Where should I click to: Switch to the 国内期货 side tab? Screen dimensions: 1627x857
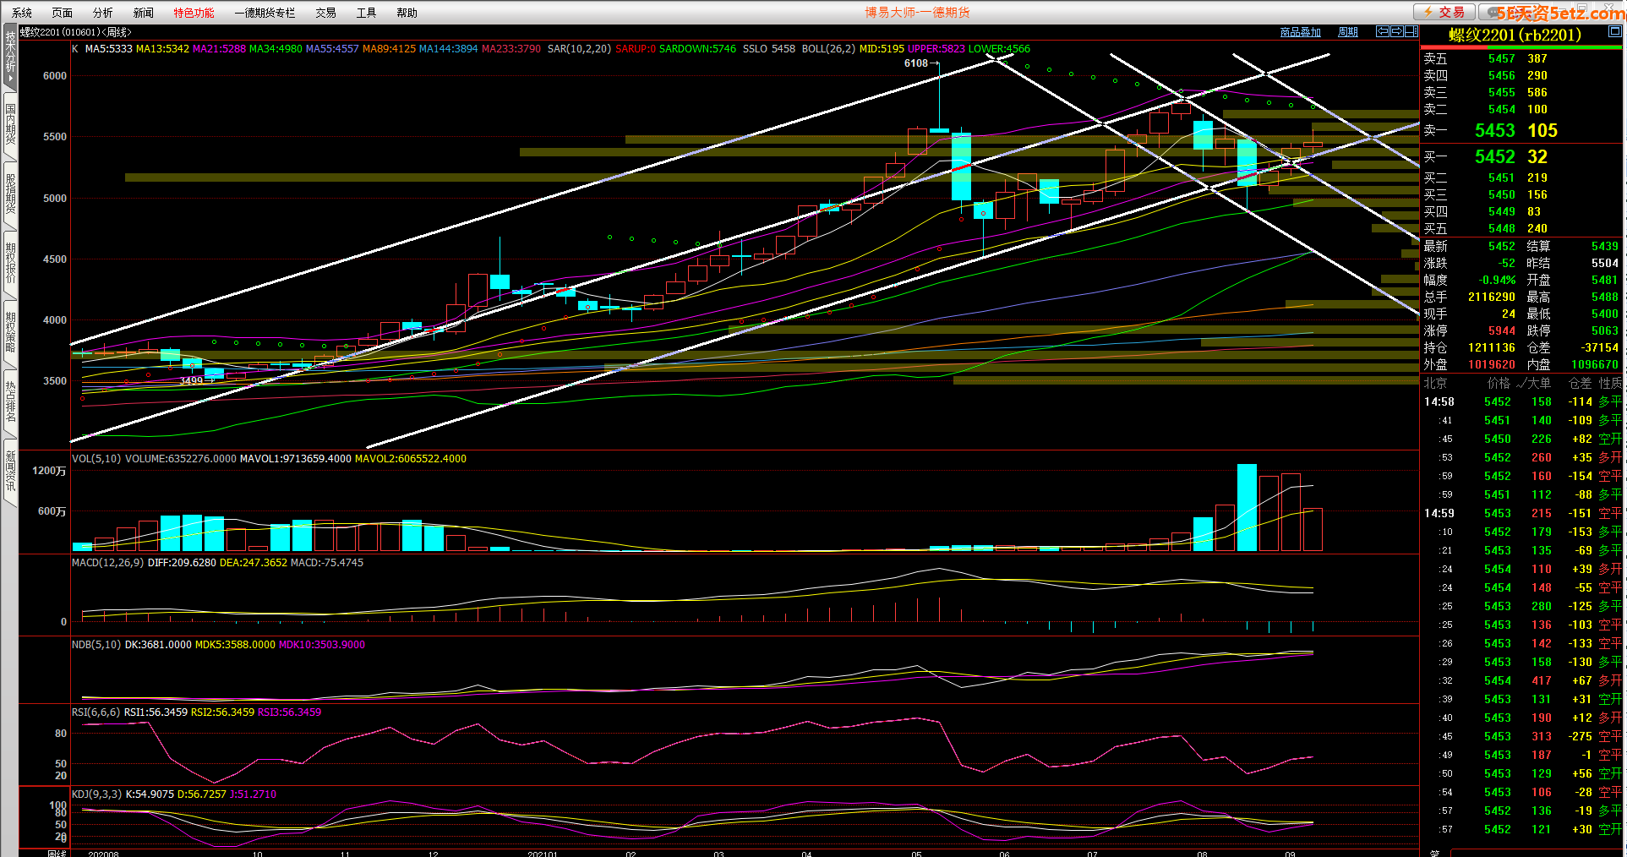[x=10, y=123]
